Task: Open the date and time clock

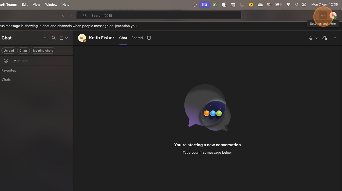Action: (325, 5)
